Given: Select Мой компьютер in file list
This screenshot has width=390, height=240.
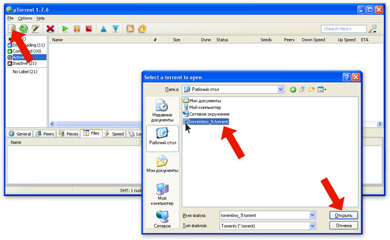Looking at the screenshot, I should [x=202, y=107].
